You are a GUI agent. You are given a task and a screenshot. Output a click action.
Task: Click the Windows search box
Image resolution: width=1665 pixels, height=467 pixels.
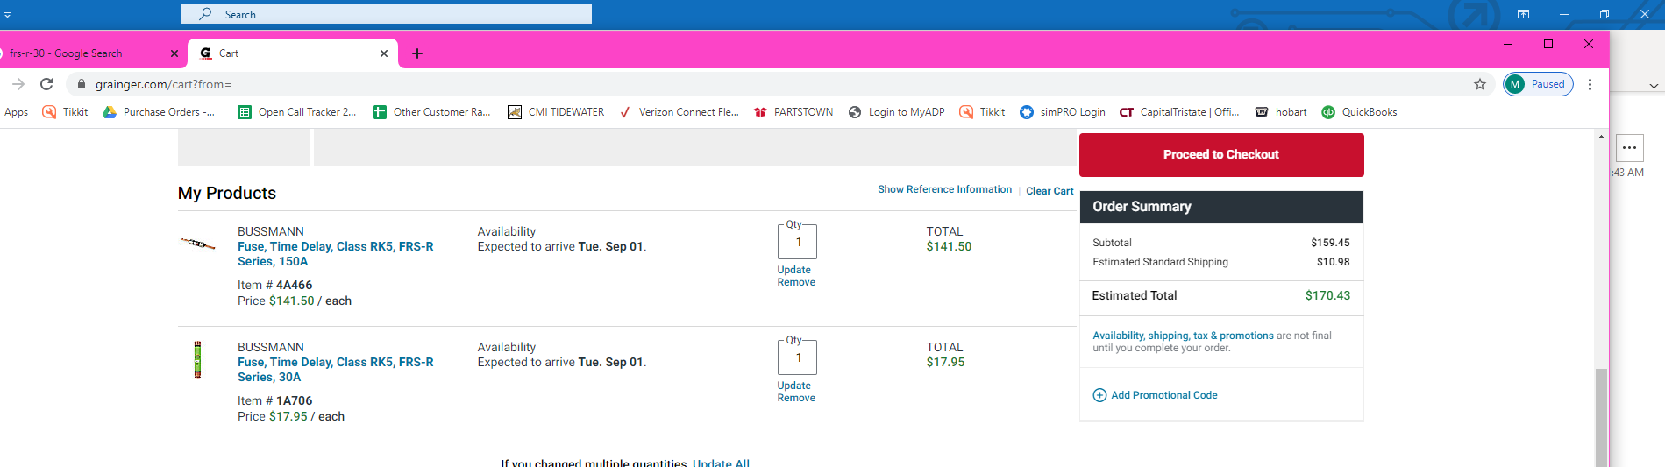coord(386,14)
